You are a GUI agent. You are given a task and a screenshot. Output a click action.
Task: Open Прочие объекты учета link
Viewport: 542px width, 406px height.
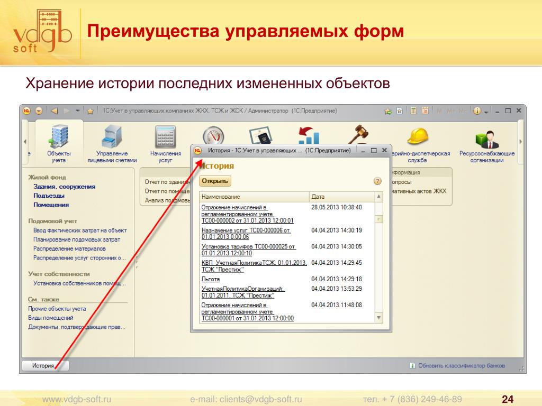pos(57,309)
